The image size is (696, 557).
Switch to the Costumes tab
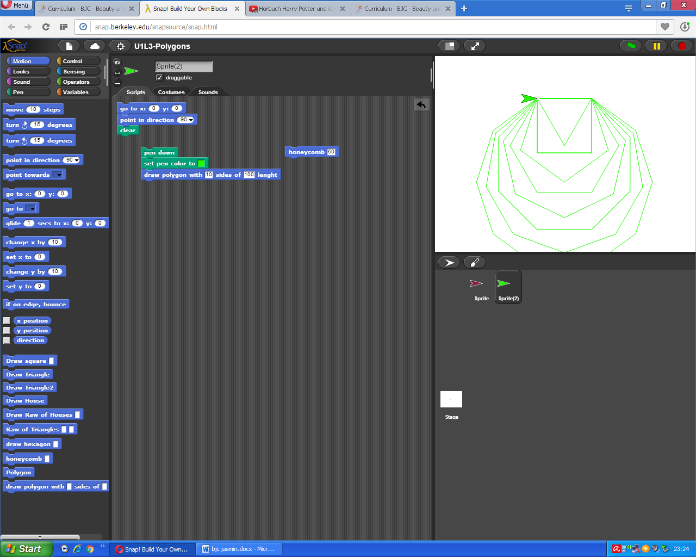[x=171, y=92]
